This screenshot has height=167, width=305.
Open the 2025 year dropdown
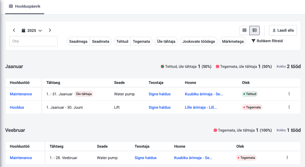tap(32, 31)
